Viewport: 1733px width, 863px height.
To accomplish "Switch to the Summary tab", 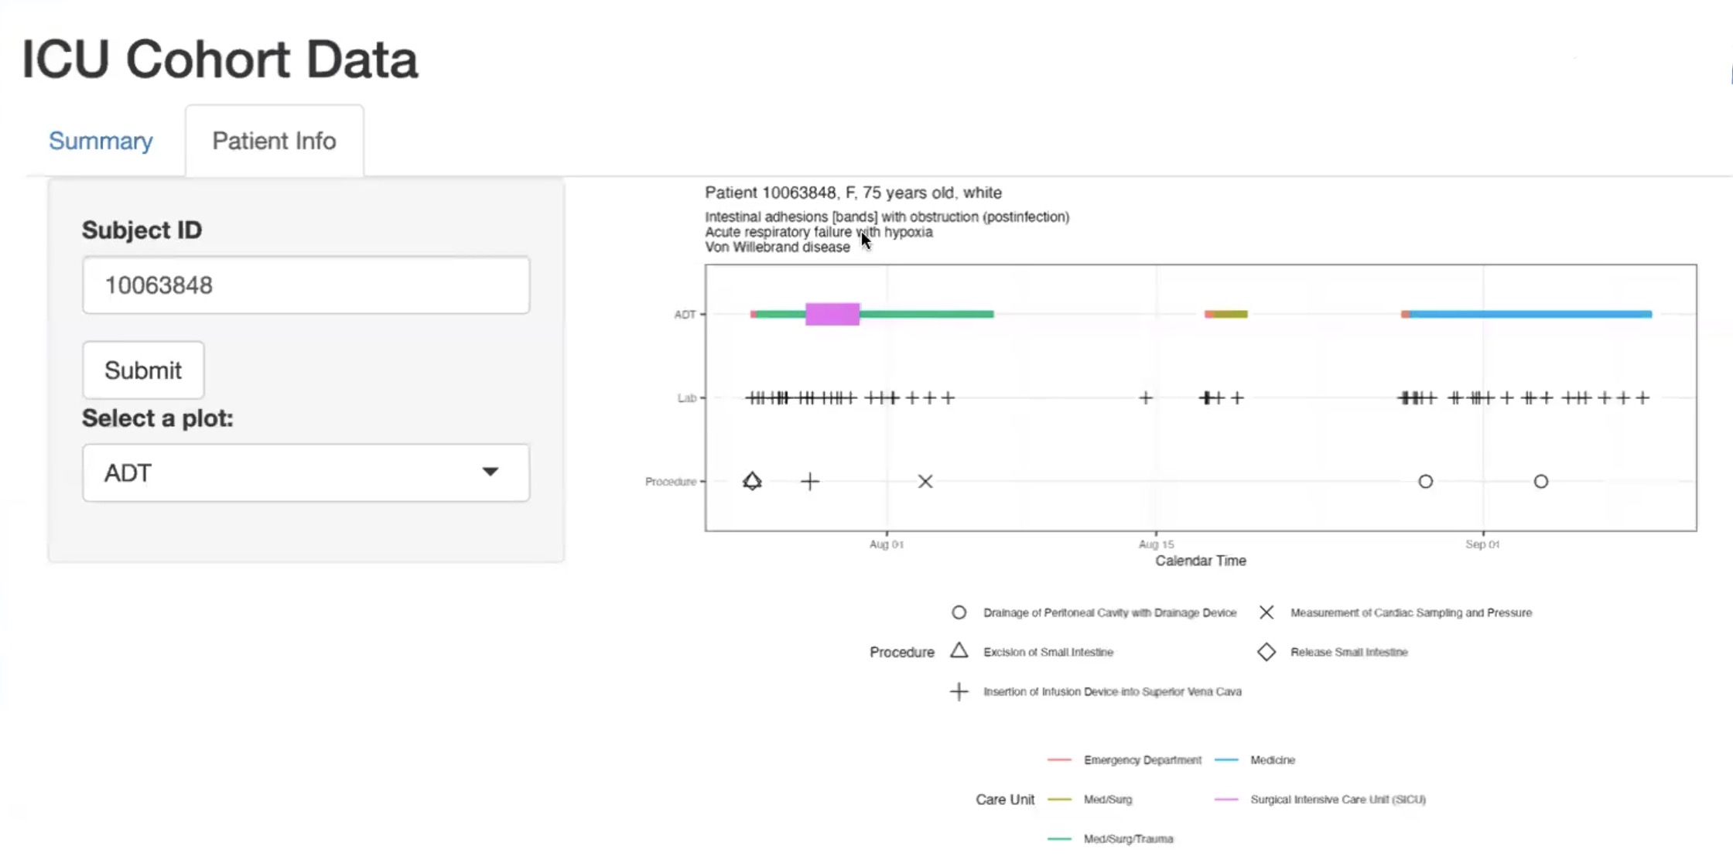I will (101, 141).
